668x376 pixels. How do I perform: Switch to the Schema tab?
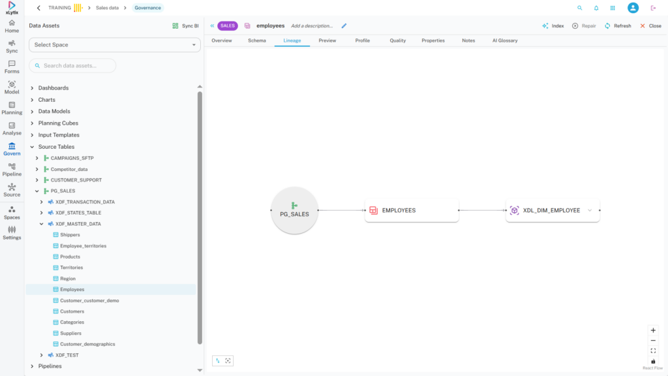256,40
